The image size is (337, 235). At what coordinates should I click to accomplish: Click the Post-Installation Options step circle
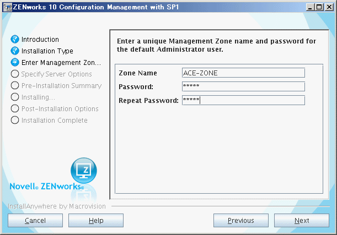[x=15, y=109]
